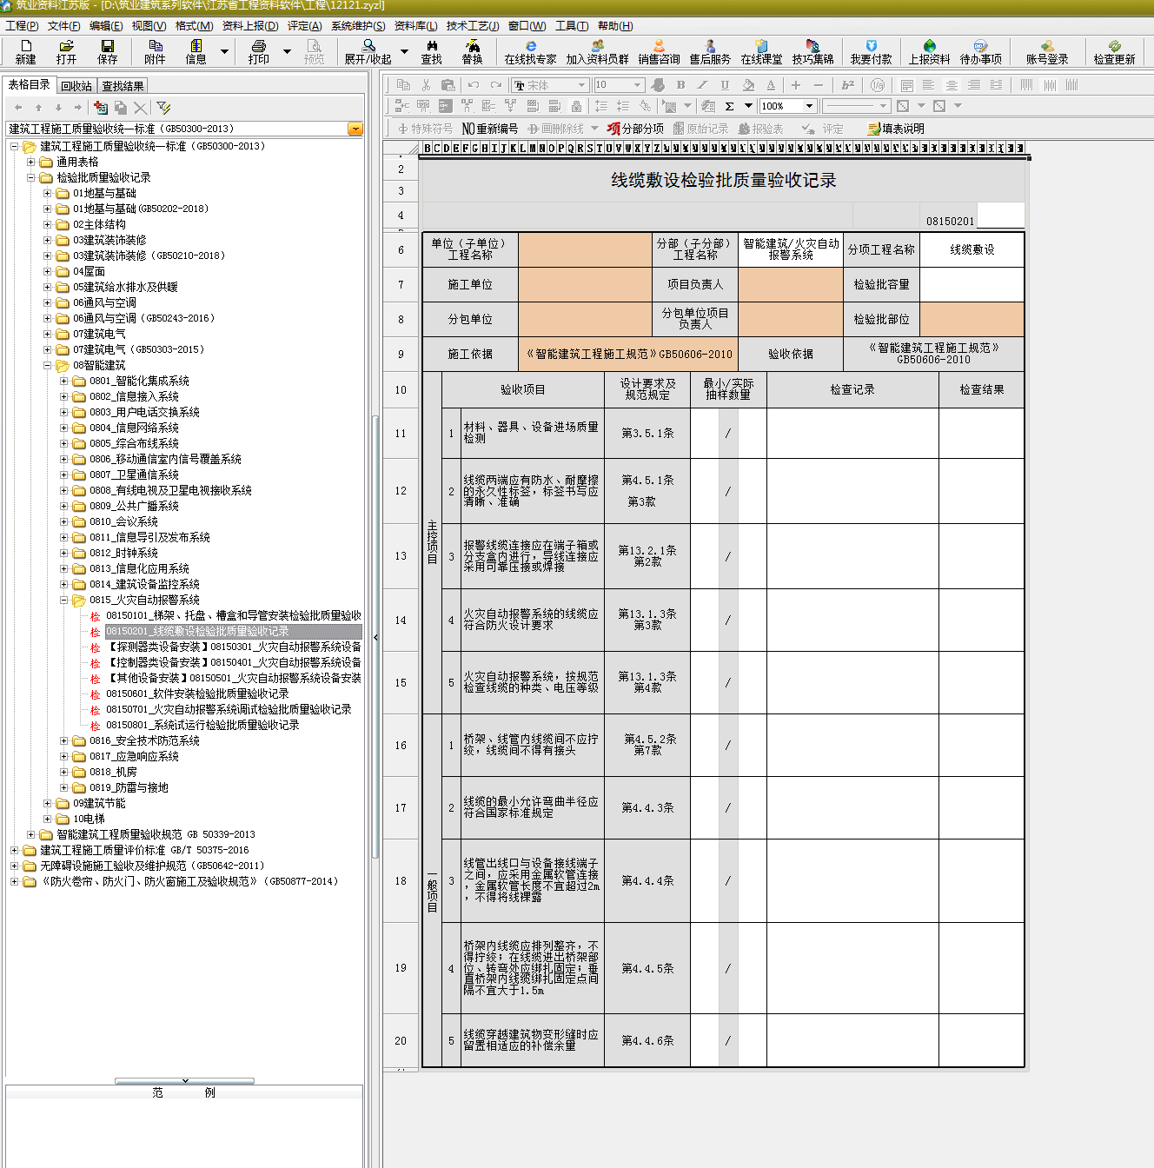1154x1168 pixels.
Task: Click the add-table icon in tree toolbar
Action: tap(101, 108)
